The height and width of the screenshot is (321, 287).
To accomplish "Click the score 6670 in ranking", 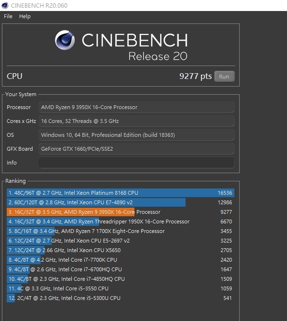I will coord(226,221).
